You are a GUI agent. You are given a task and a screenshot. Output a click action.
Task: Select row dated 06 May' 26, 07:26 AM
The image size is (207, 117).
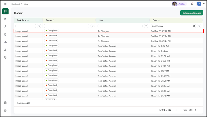108,36
